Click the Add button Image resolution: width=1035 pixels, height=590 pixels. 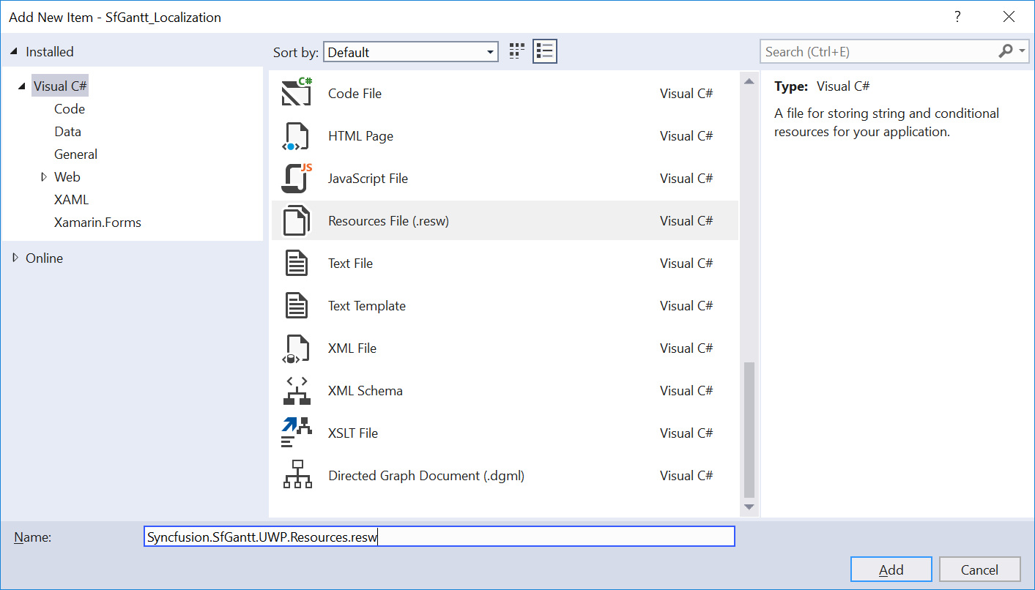(891, 570)
